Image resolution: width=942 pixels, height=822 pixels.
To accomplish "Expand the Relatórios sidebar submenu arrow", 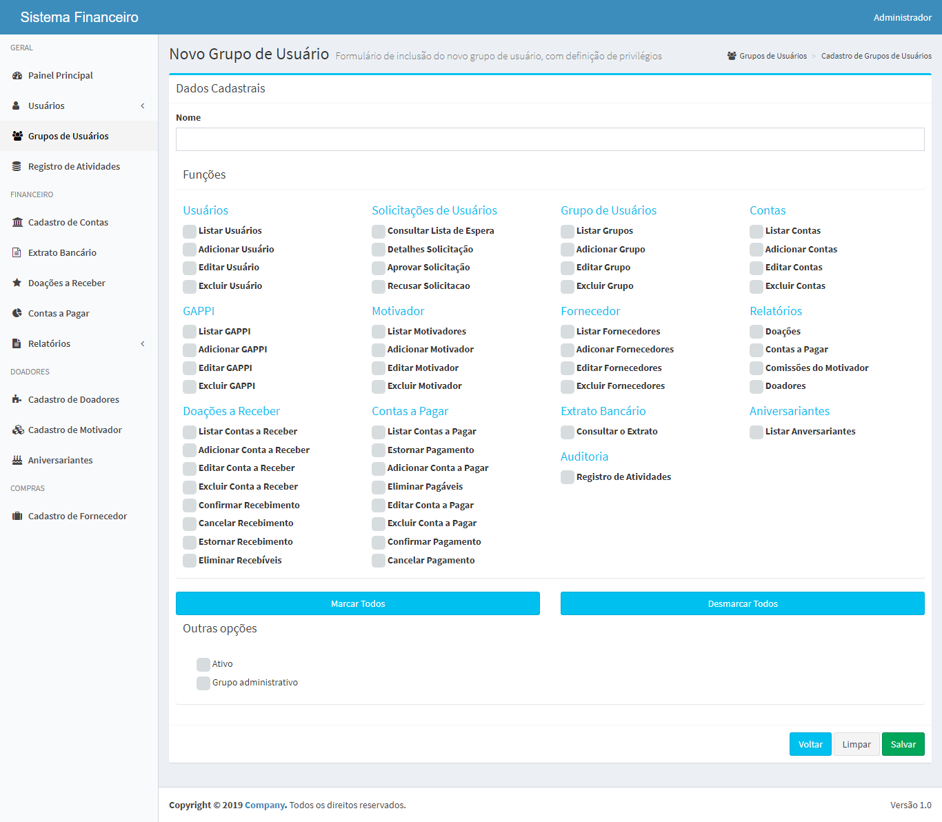I will coord(143,344).
